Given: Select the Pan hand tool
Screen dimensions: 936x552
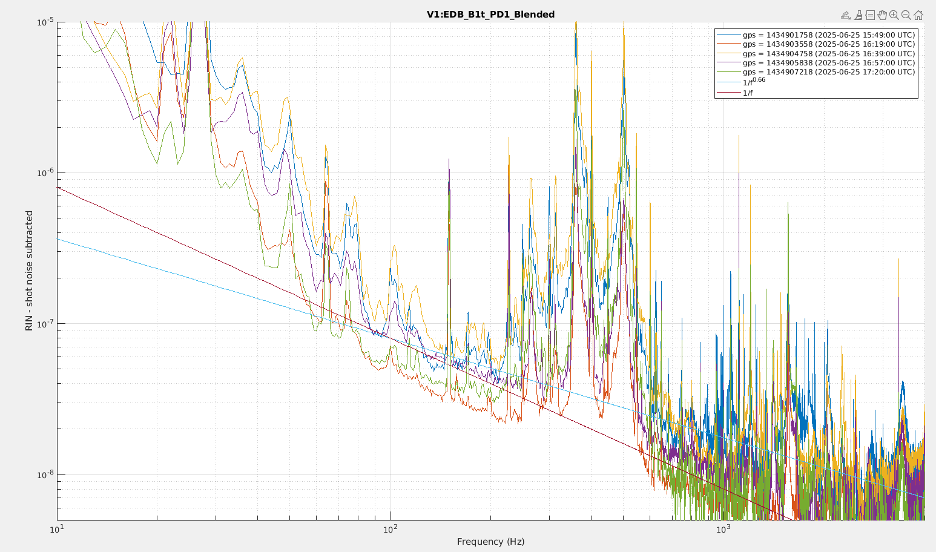Looking at the screenshot, I should tap(882, 15).
